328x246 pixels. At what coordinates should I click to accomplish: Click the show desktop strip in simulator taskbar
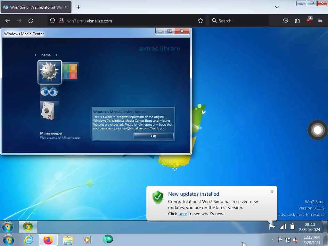click(325, 227)
